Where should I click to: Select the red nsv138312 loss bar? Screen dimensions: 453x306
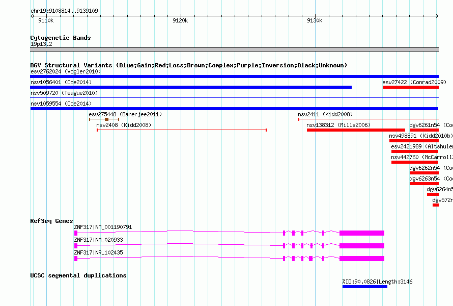coord(356,130)
